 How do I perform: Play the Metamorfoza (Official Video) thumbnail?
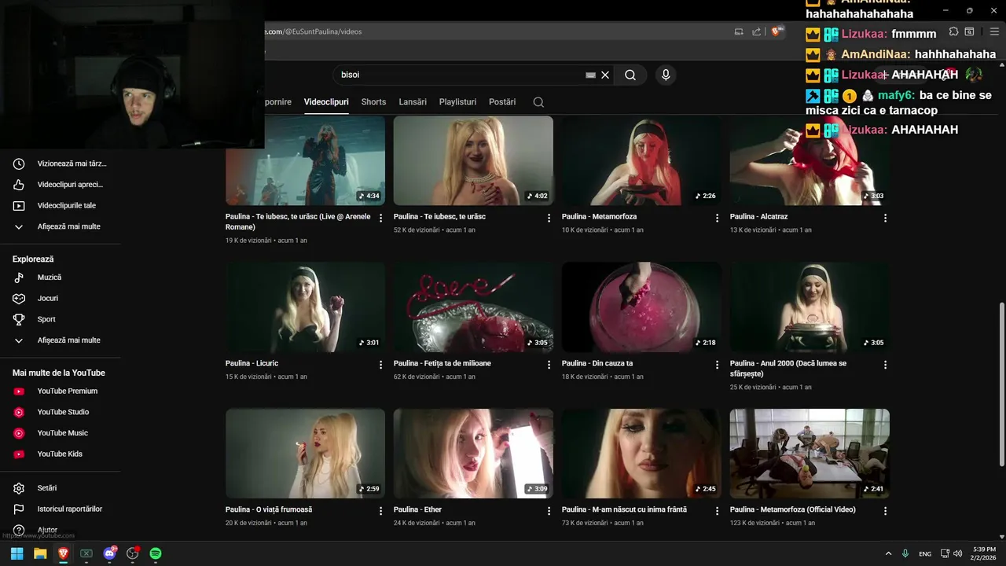coord(810,454)
